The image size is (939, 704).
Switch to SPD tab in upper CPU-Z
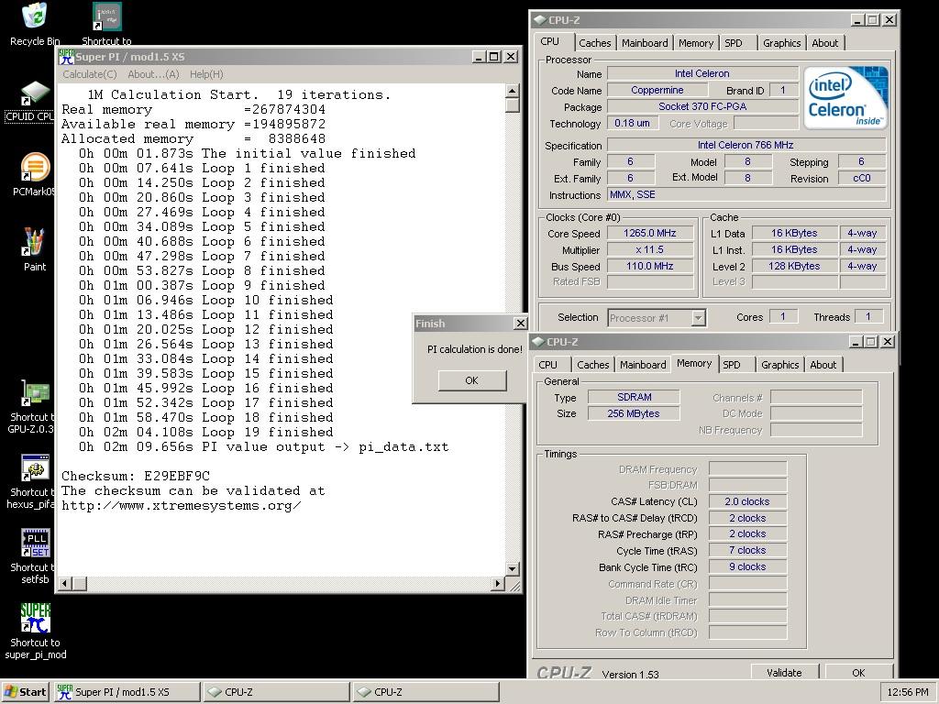pyautogui.click(x=734, y=43)
